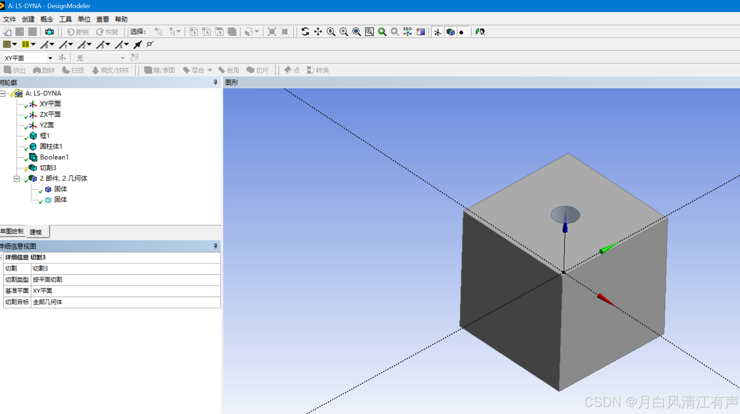Set the ISO isometric view

[x=408, y=32]
